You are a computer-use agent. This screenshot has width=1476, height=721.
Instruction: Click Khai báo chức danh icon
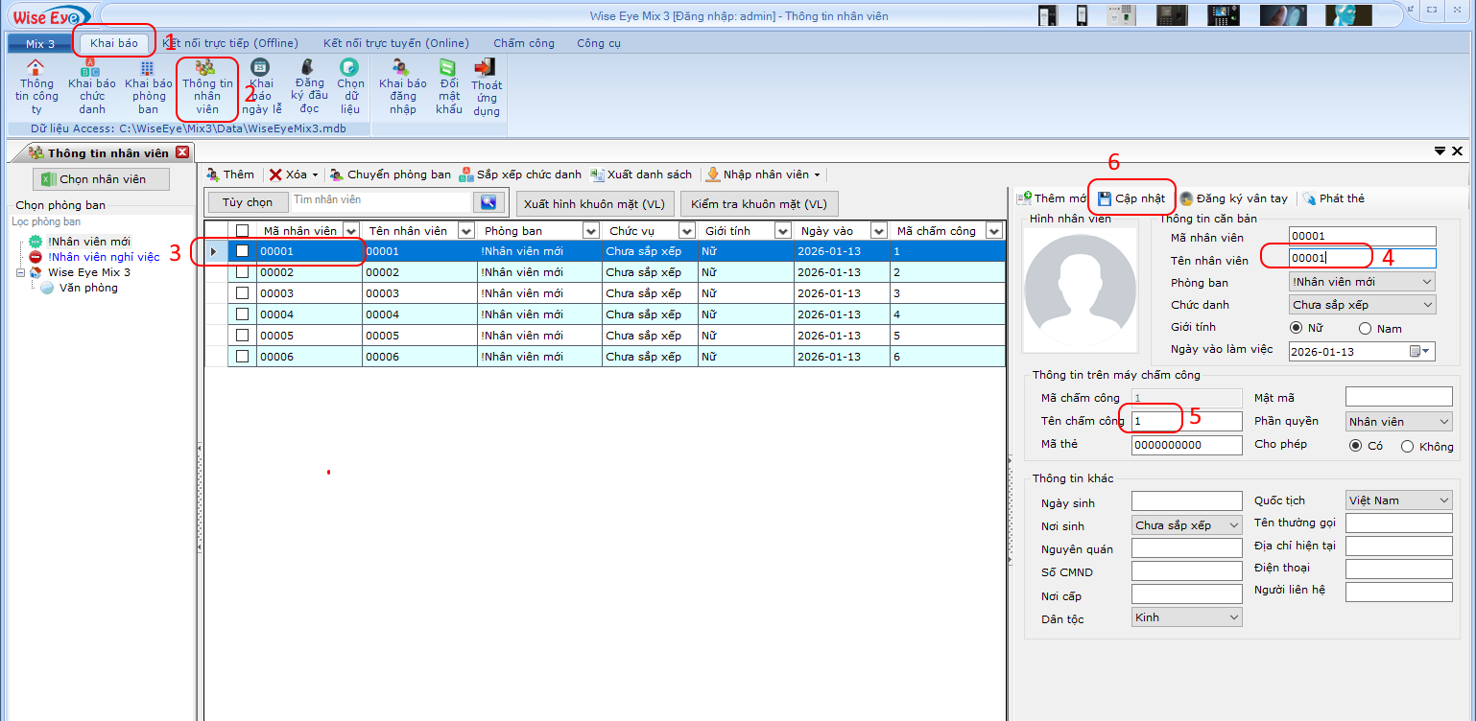pyautogui.click(x=92, y=68)
